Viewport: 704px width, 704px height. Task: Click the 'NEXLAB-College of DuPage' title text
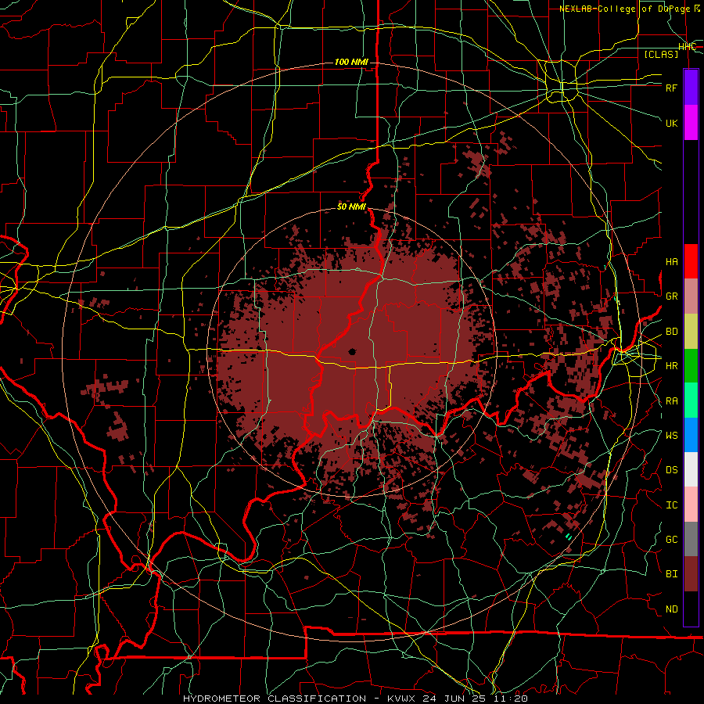(625, 9)
